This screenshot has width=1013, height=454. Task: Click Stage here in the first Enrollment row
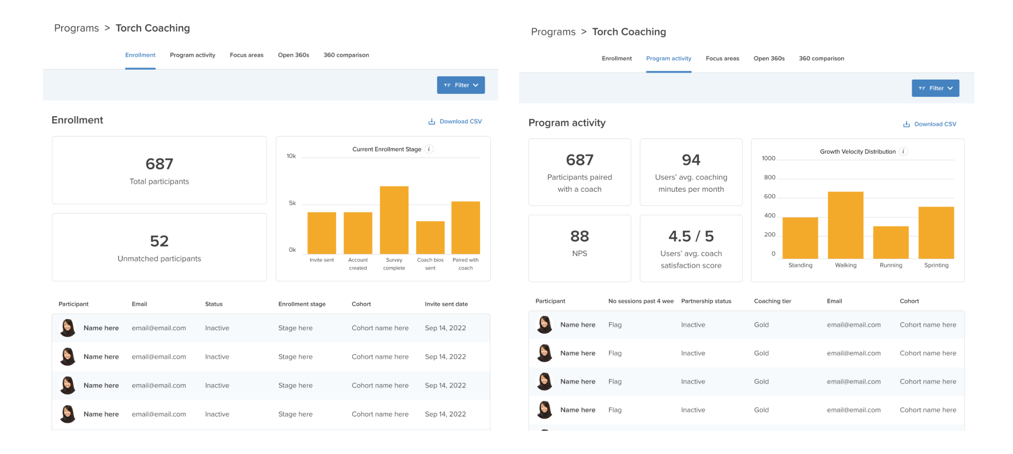(296, 328)
